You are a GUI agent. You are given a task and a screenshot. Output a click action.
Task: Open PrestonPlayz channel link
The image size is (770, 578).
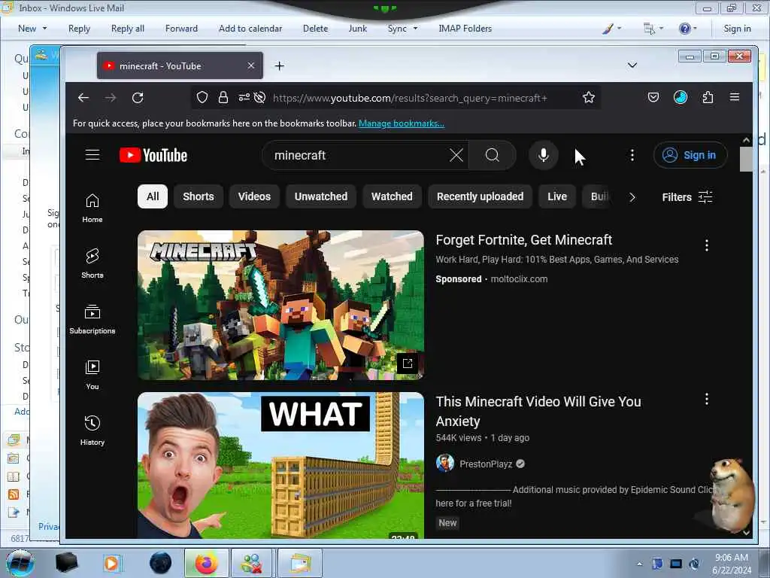[486, 464]
